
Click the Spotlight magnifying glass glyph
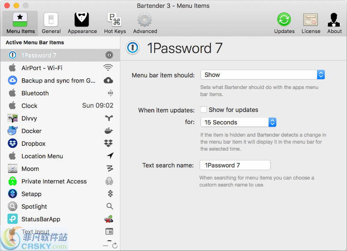tap(110, 207)
